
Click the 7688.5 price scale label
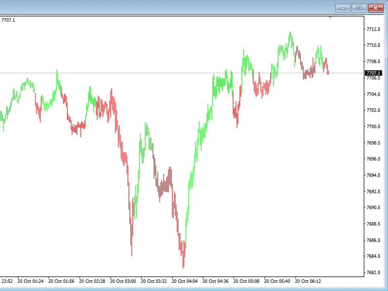coord(373,224)
